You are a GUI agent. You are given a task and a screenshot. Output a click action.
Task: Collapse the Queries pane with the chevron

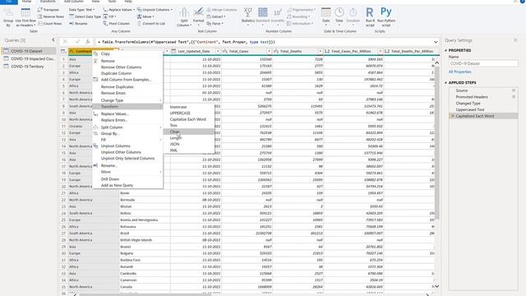coord(53,40)
